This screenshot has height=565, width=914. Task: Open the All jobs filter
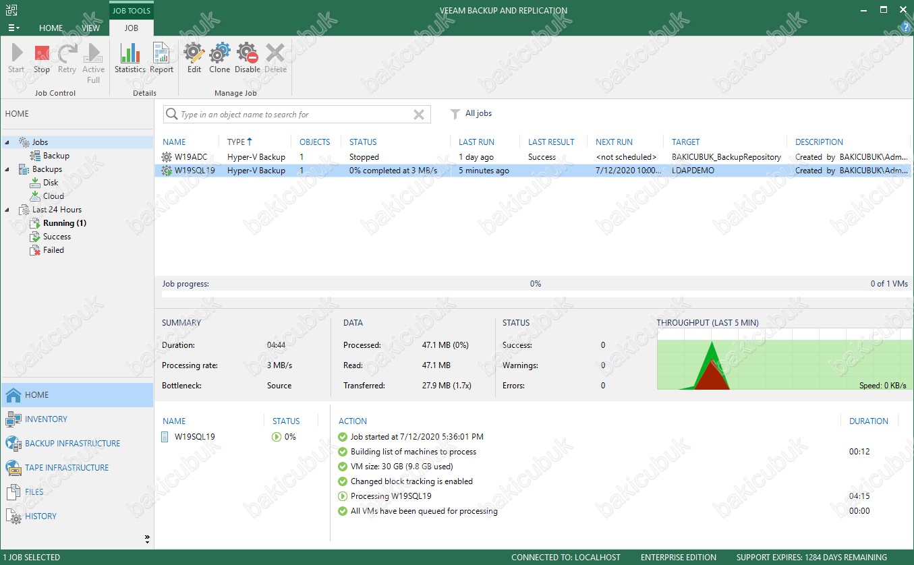[471, 113]
